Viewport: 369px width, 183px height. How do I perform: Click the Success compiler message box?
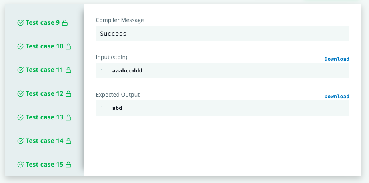pyautogui.click(x=223, y=34)
